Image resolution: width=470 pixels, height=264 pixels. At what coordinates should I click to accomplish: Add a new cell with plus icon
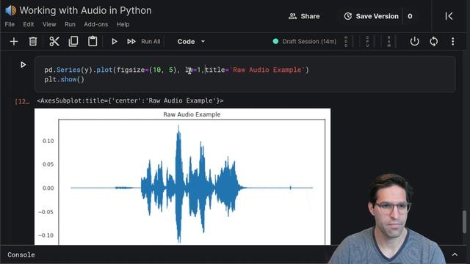pyautogui.click(x=14, y=41)
